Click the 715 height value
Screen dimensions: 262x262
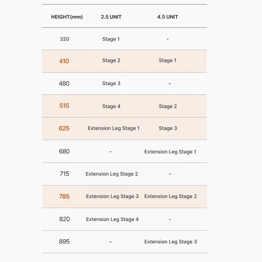point(65,174)
